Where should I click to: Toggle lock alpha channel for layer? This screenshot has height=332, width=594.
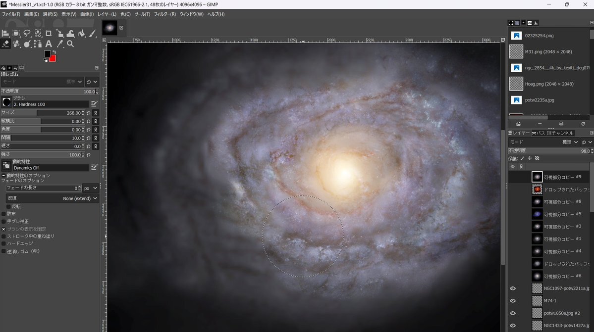click(x=537, y=158)
